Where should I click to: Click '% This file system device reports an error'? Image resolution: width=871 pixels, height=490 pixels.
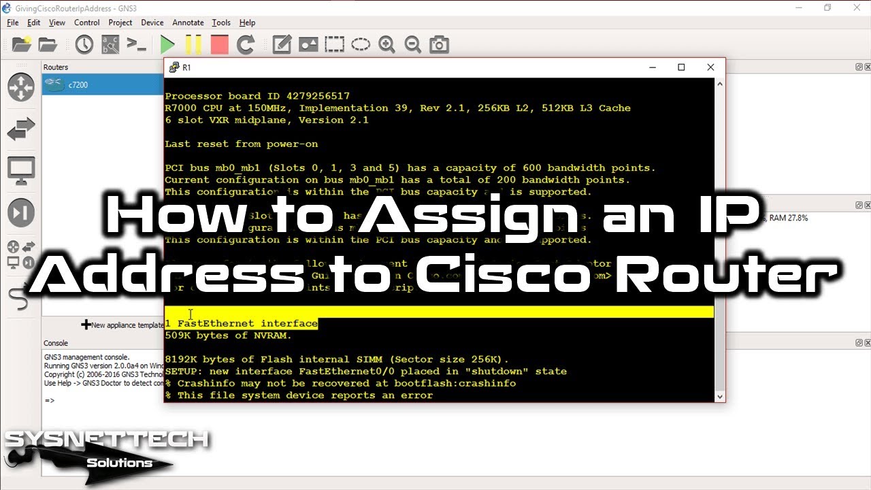299,395
